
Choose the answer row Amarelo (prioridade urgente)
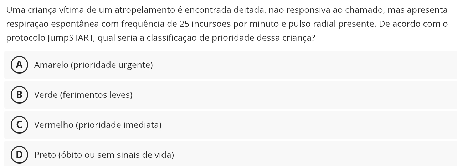(x=231, y=65)
